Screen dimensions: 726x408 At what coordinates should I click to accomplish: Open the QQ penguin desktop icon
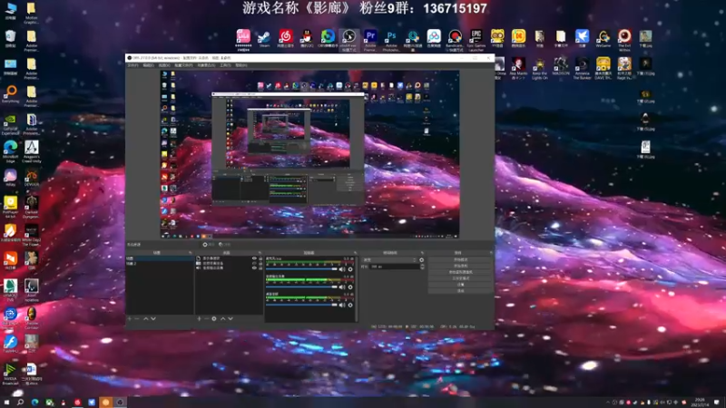[307, 39]
